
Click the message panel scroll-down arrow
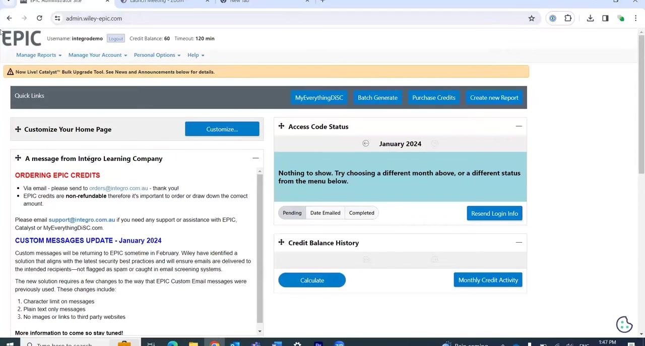260,331
